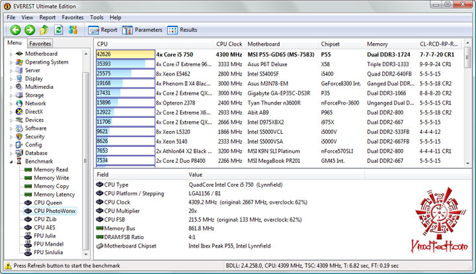Show the Results toolbar button
The width and height of the screenshot is (476, 274).
(x=182, y=30)
